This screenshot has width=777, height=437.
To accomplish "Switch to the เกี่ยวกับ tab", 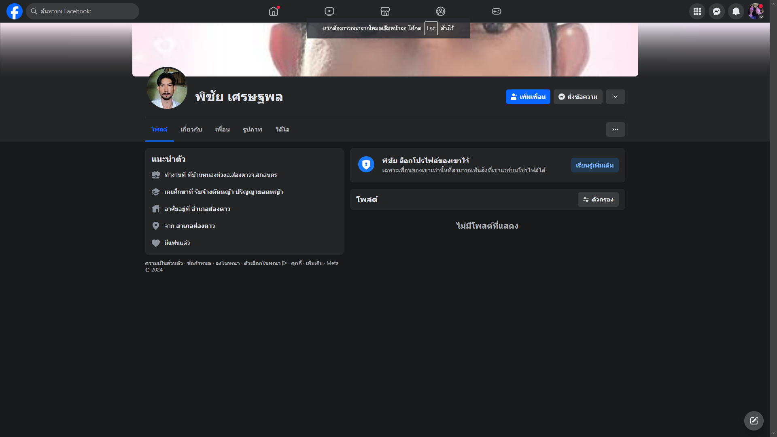I will [191, 129].
